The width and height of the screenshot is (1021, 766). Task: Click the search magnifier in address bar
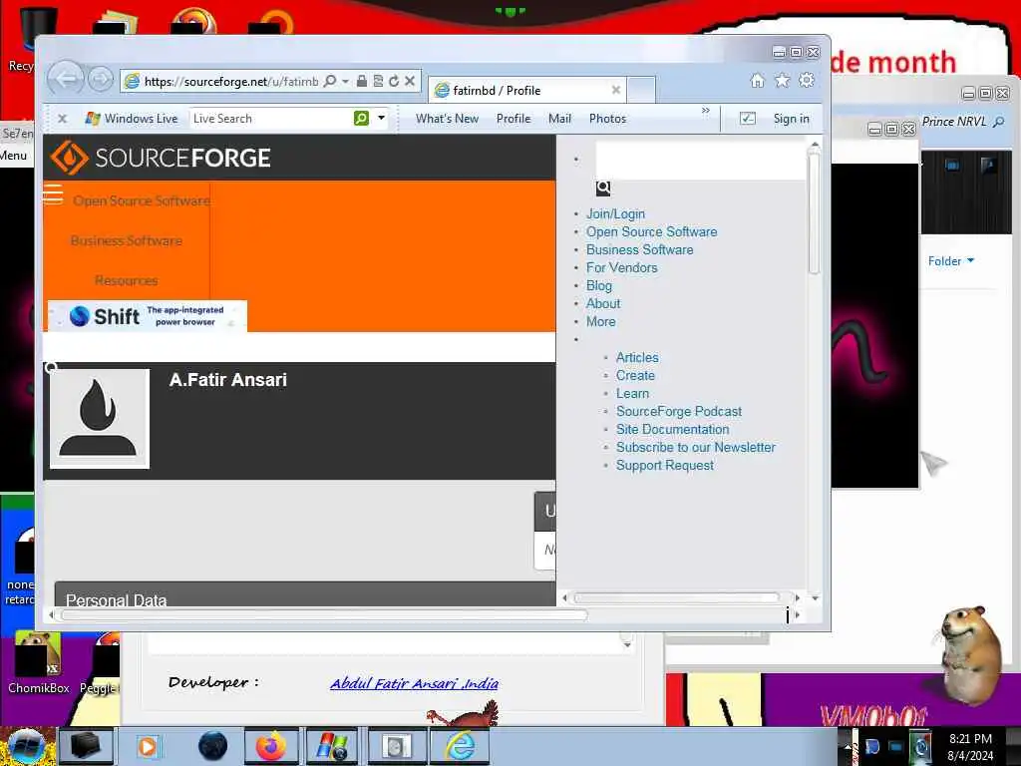pos(330,81)
